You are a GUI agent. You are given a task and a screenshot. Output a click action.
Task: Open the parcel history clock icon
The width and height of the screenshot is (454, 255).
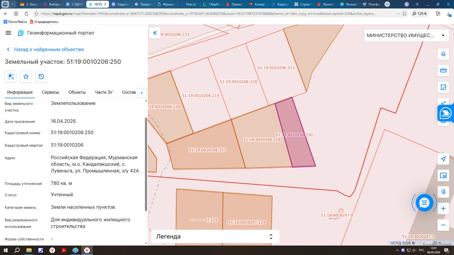41,76
